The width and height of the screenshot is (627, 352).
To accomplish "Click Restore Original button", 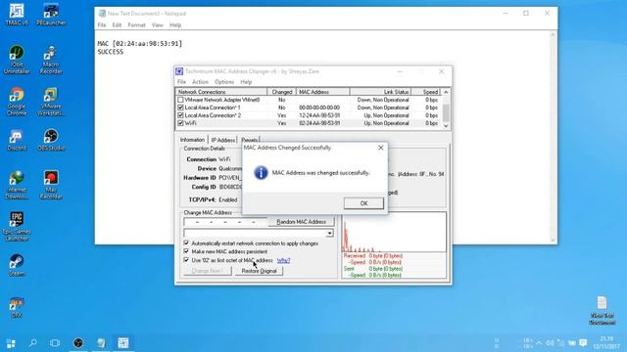I will tap(259, 271).
